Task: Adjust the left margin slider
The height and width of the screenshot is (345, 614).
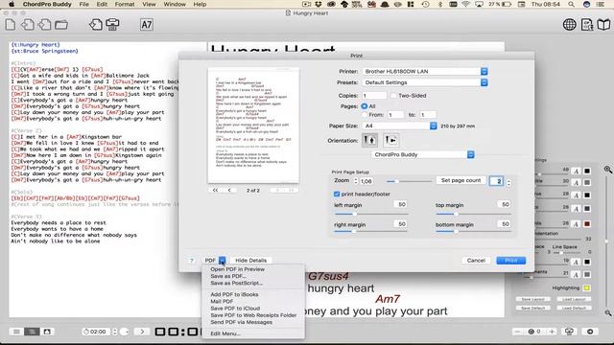Action: tap(371, 214)
